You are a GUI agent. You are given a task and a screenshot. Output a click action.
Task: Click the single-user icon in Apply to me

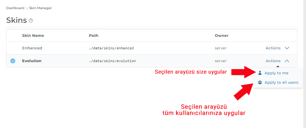point(260,73)
